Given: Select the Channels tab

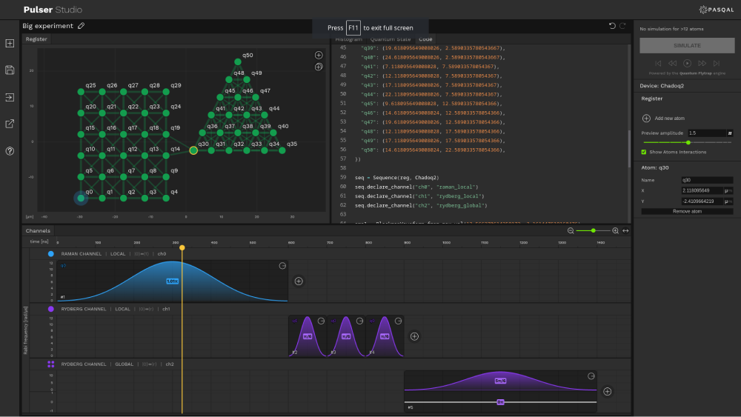Looking at the screenshot, I should tap(38, 231).
